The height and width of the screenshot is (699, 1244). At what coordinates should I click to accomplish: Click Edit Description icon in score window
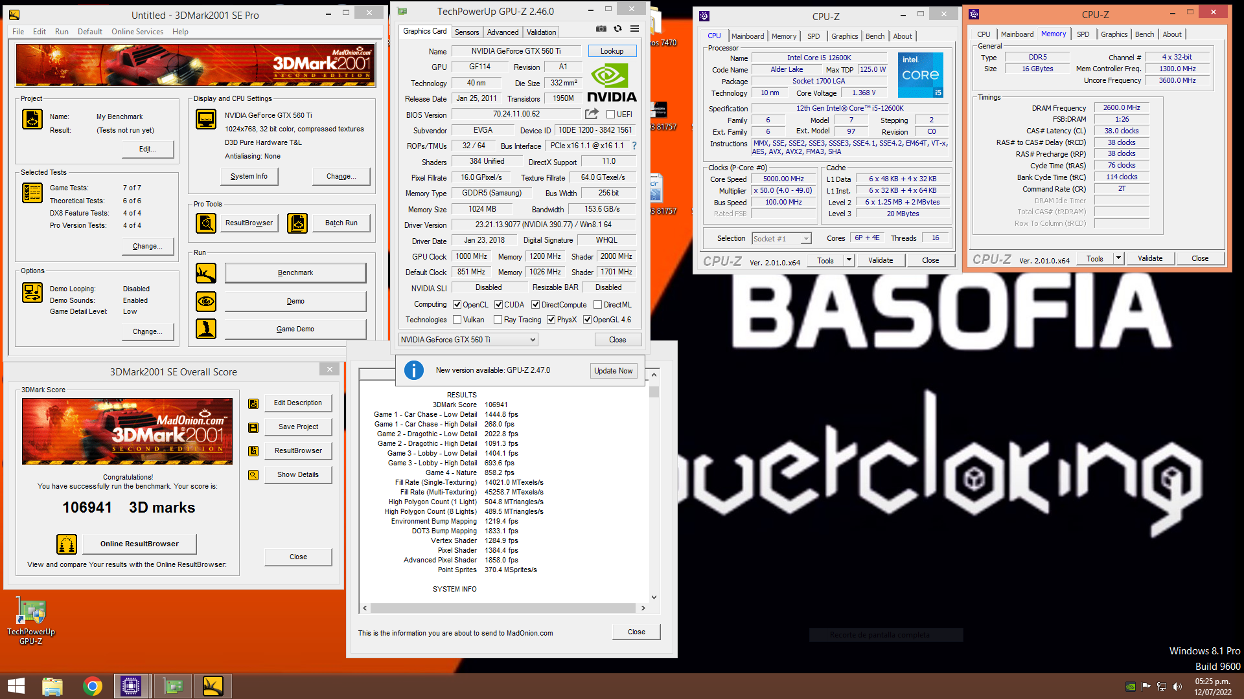click(x=253, y=404)
